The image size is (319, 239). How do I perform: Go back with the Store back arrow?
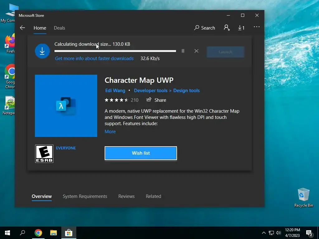pyautogui.click(x=22, y=28)
